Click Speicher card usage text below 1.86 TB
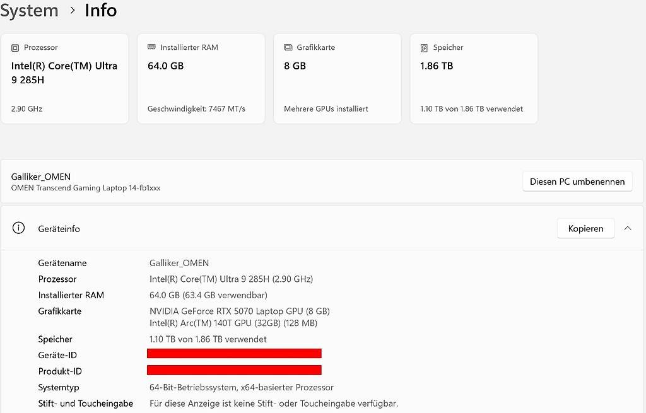 [472, 108]
